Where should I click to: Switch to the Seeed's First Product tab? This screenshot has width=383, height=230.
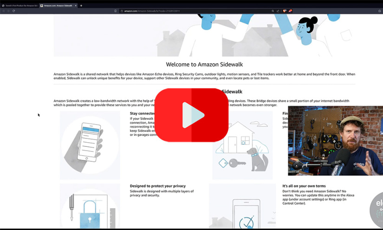tap(19, 6)
